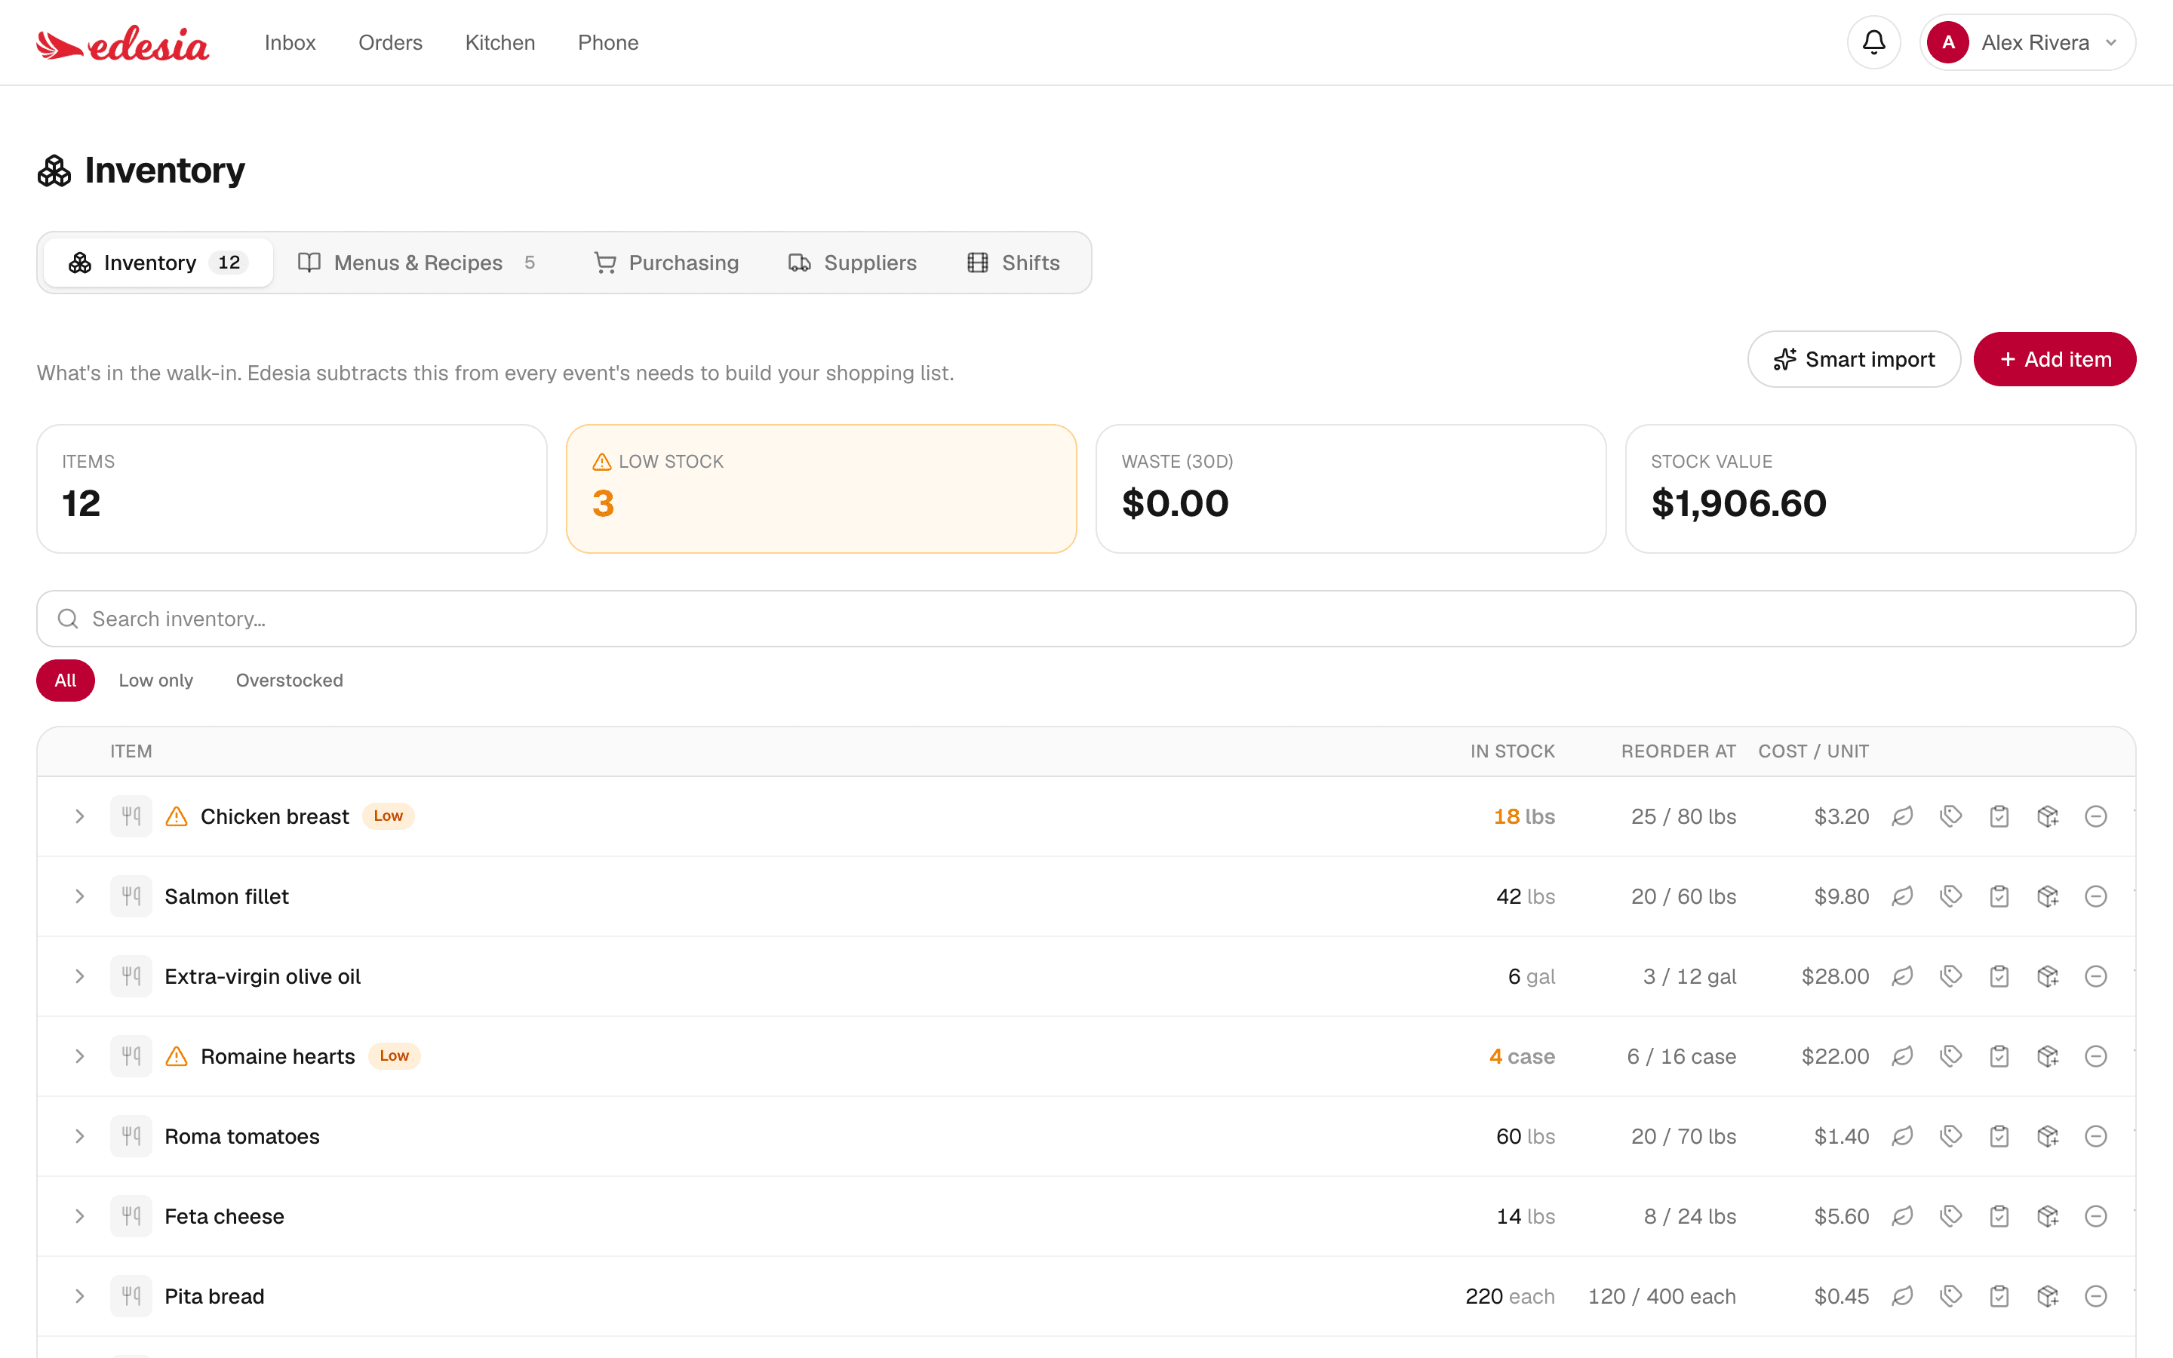Select the All filter pill
Image resolution: width=2173 pixels, height=1358 pixels.
(x=66, y=680)
